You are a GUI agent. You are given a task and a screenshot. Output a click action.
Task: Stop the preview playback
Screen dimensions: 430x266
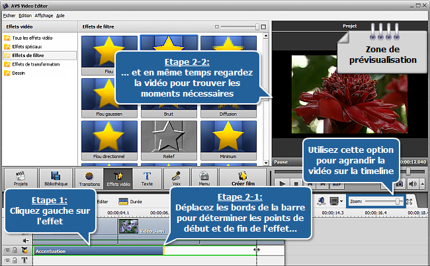(296, 184)
